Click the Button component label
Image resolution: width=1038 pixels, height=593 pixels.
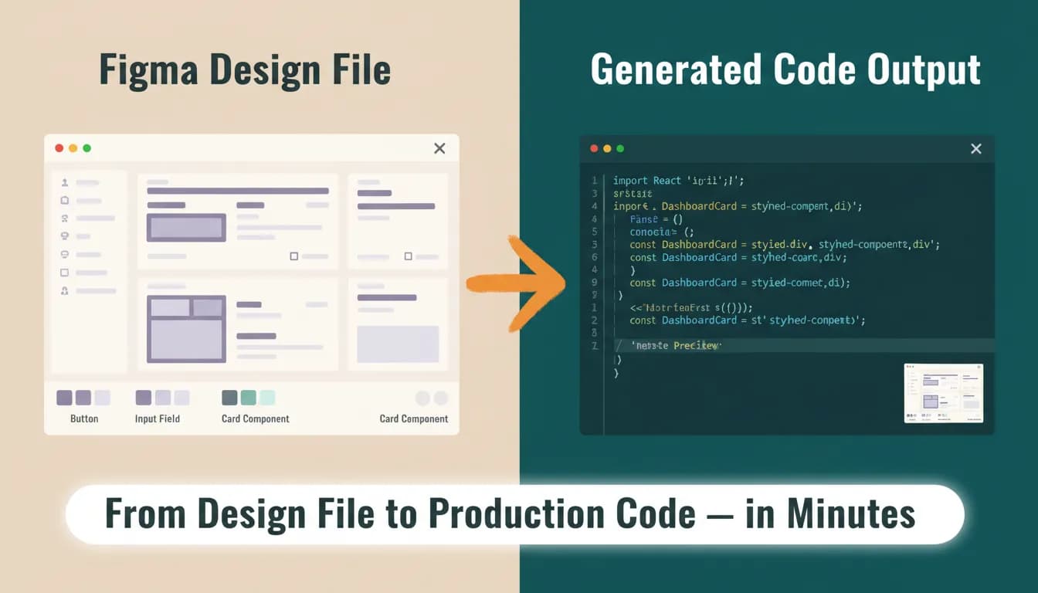84,418
